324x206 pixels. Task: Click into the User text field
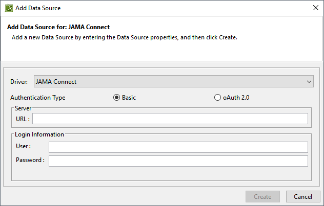pos(178,147)
